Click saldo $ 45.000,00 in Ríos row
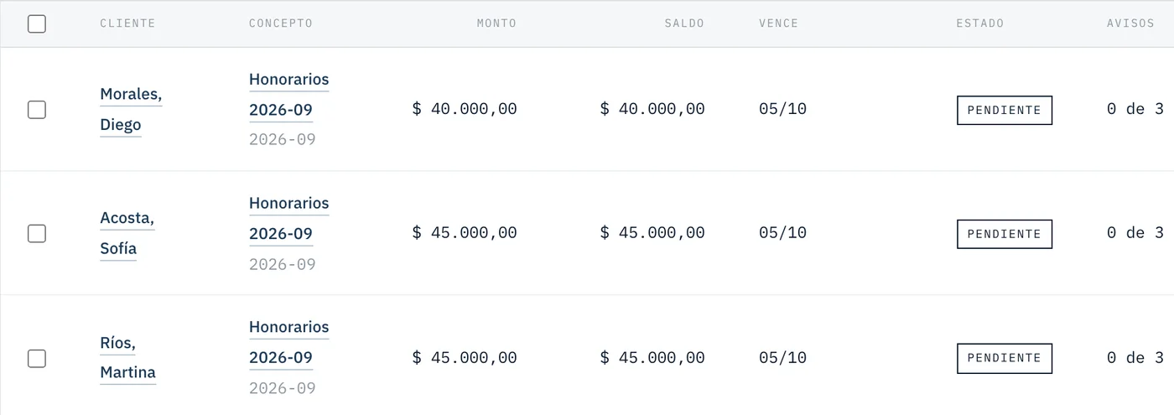The image size is (1174, 415). click(x=652, y=358)
